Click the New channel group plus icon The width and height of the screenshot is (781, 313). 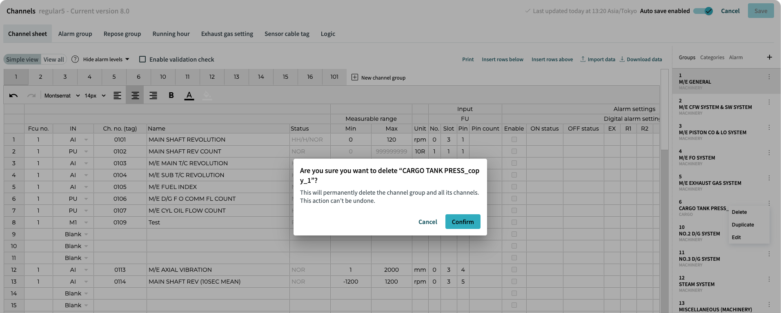355,77
